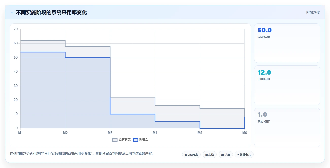Screen dimensions: 330x168
Task: Click the 70 y-axis value
Action: tap(16, 29)
